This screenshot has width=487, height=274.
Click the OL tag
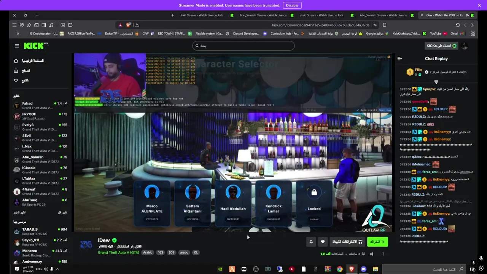[x=196, y=252]
